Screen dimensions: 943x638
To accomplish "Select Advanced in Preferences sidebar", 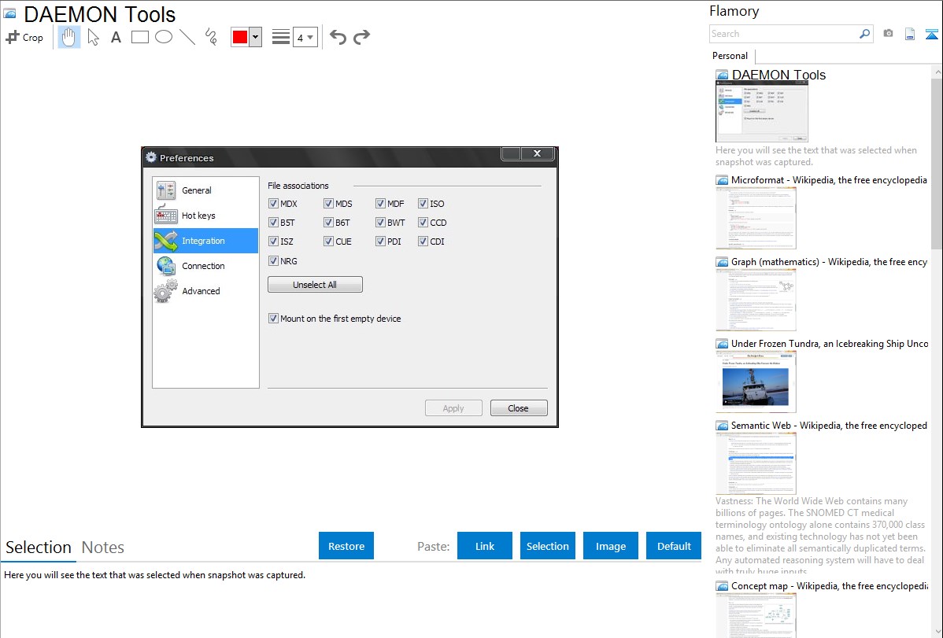I will point(205,291).
